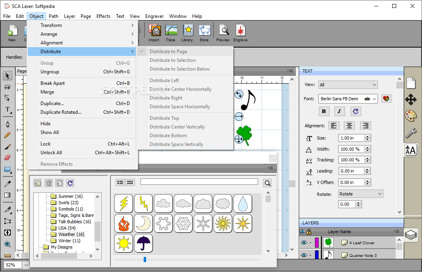Image resolution: width=422 pixels, height=272 pixels.
Task: Select the Zoom tool in toolbox
Action: click(x=8, y=244)
